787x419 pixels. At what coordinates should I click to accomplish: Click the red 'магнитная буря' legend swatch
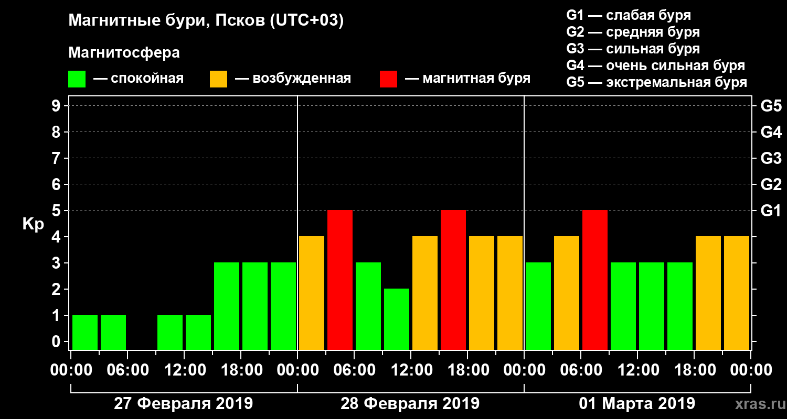click(x=388, y=79)
